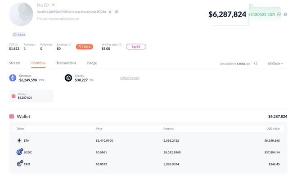The image size is (306, 183).
Task: Click the TVF value $1,622
Action: [14, 49]
